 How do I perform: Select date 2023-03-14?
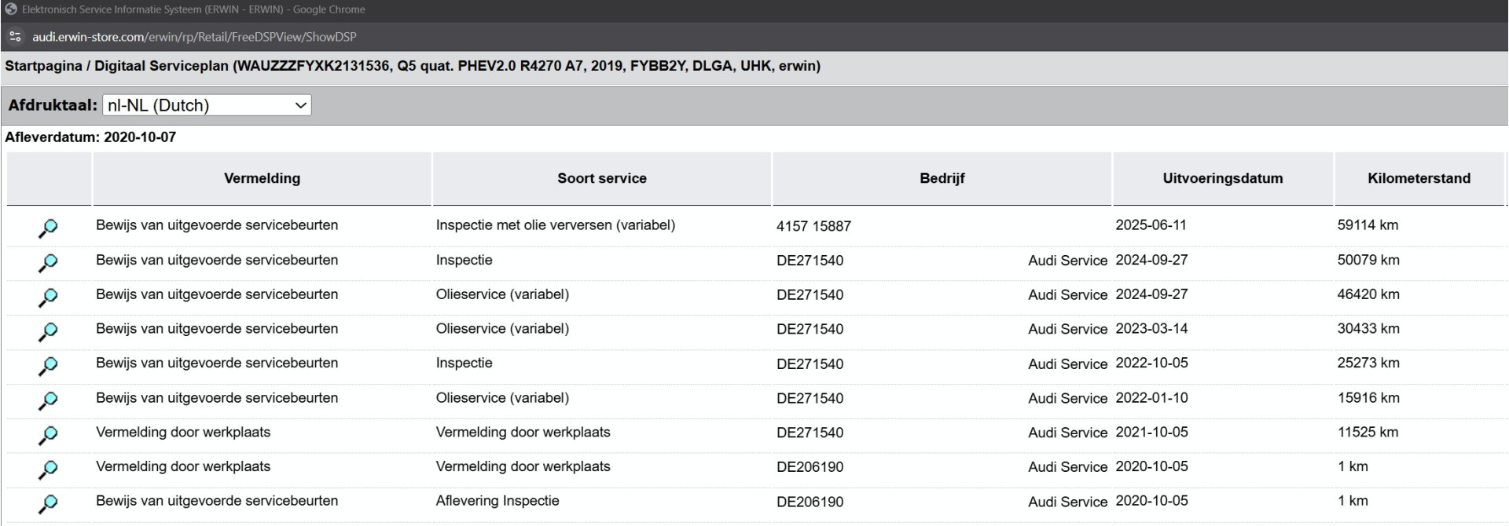tap(1151, 329)
